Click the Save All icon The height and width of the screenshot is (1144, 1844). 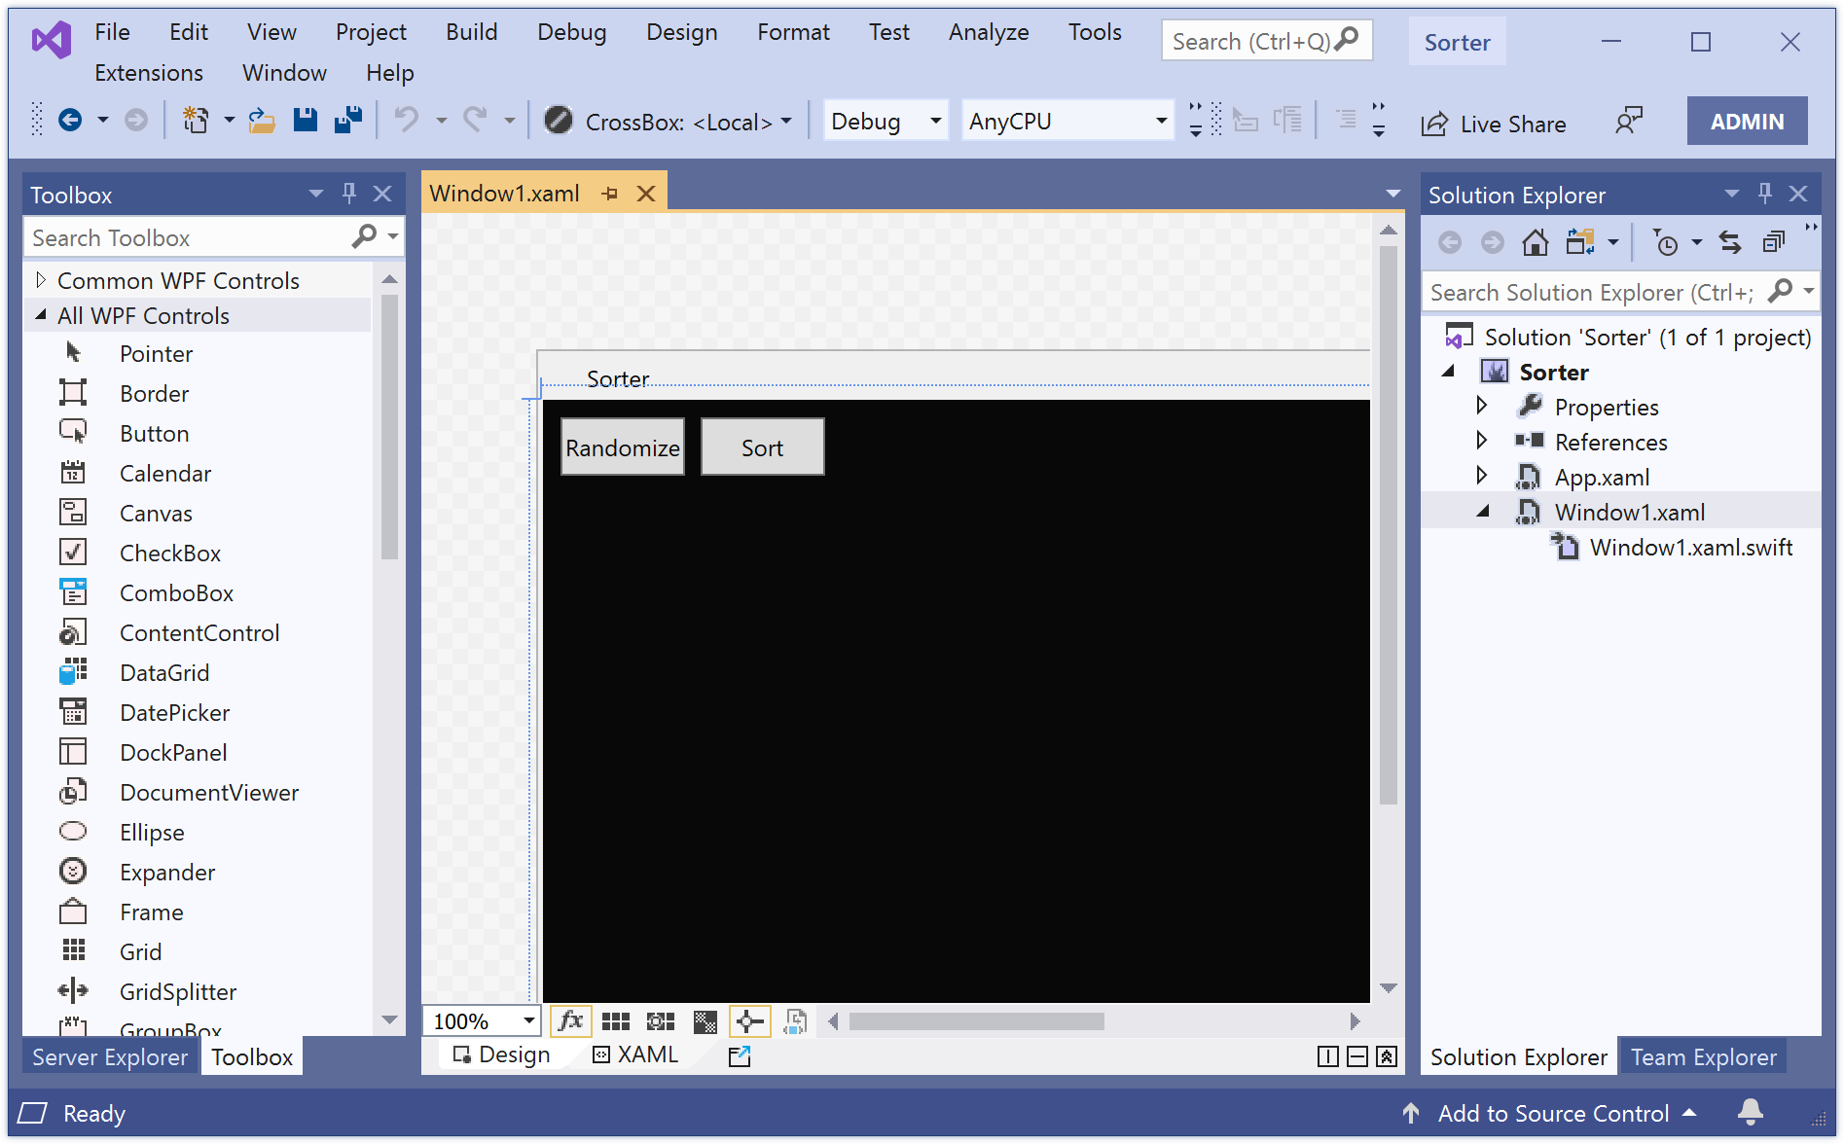[x=348, y=121]
